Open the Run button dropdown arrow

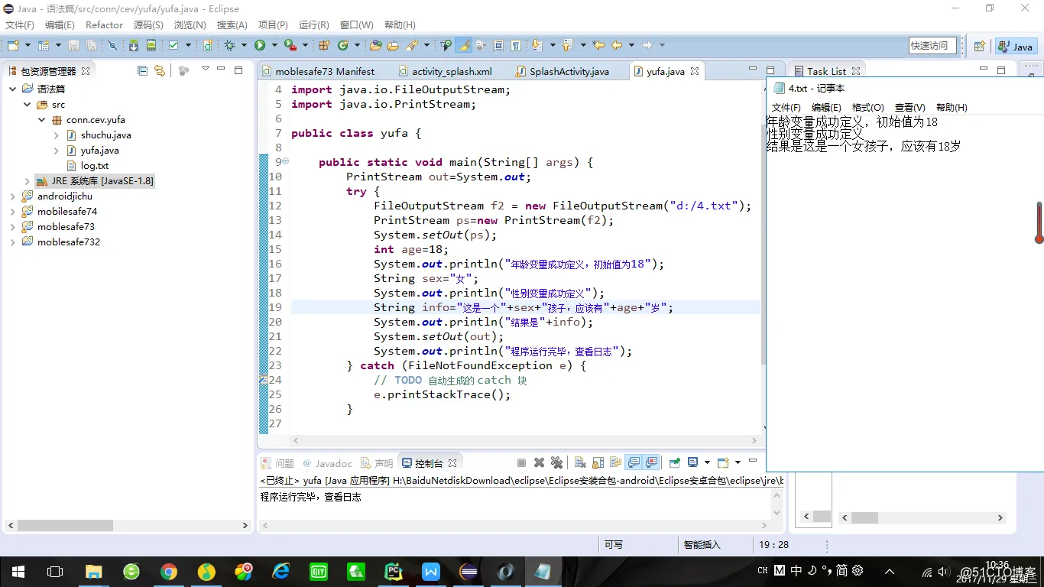click(x=274, y=45)
